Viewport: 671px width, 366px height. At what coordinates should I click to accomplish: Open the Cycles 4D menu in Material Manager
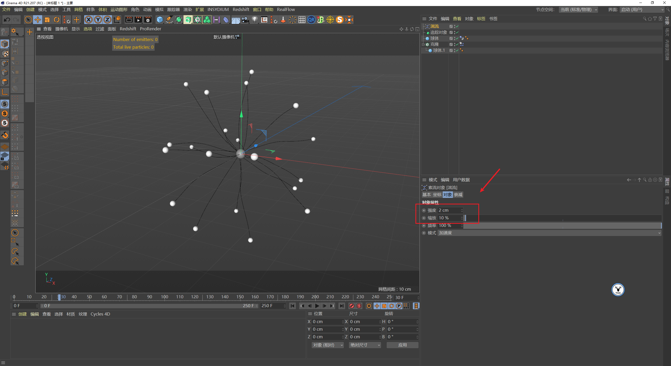click(100, 314)
